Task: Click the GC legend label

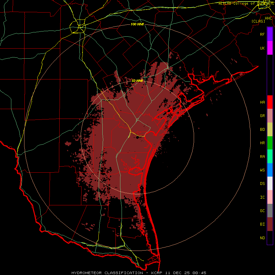Action: [262, 211]
